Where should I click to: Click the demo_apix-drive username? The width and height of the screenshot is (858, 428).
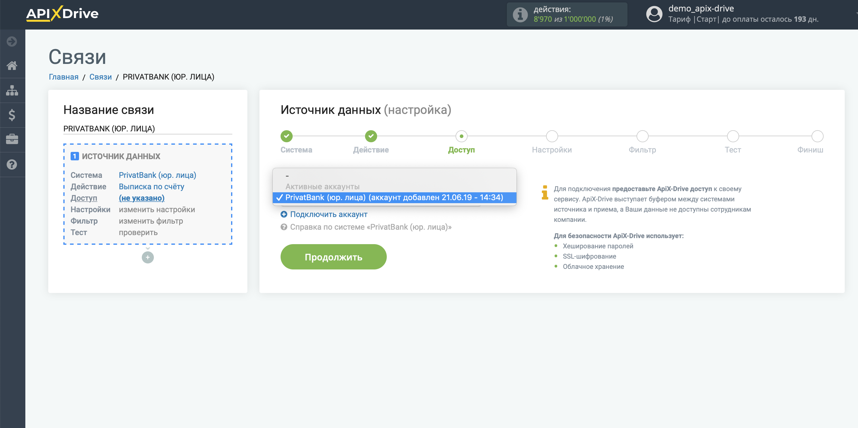[x=701, y=8]
